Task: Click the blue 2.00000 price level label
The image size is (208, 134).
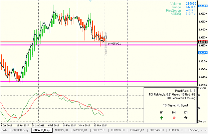Action: [203, 6]
